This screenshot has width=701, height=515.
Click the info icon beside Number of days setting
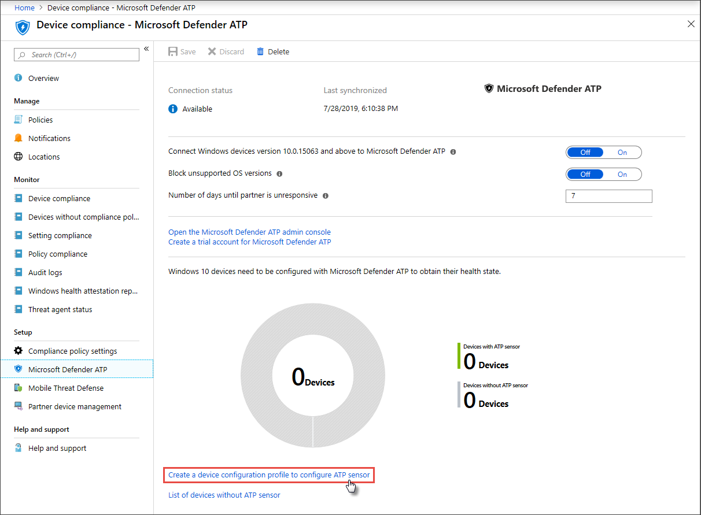[326, 196]
